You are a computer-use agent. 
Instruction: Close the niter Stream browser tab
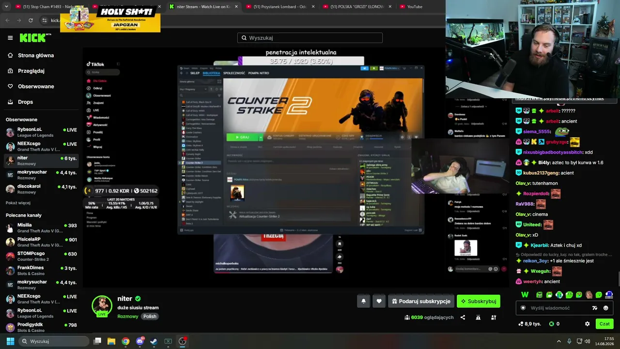point(236,7)
